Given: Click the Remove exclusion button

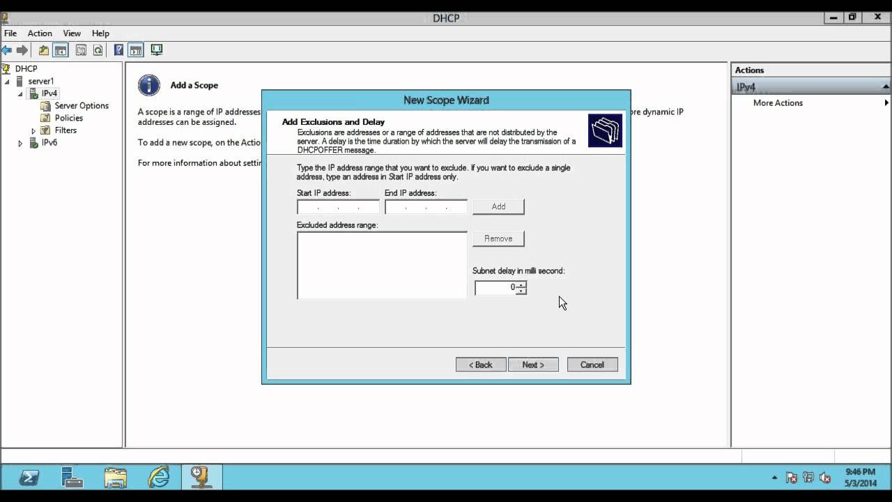Looking at the screenshot, I should (498, 238).
